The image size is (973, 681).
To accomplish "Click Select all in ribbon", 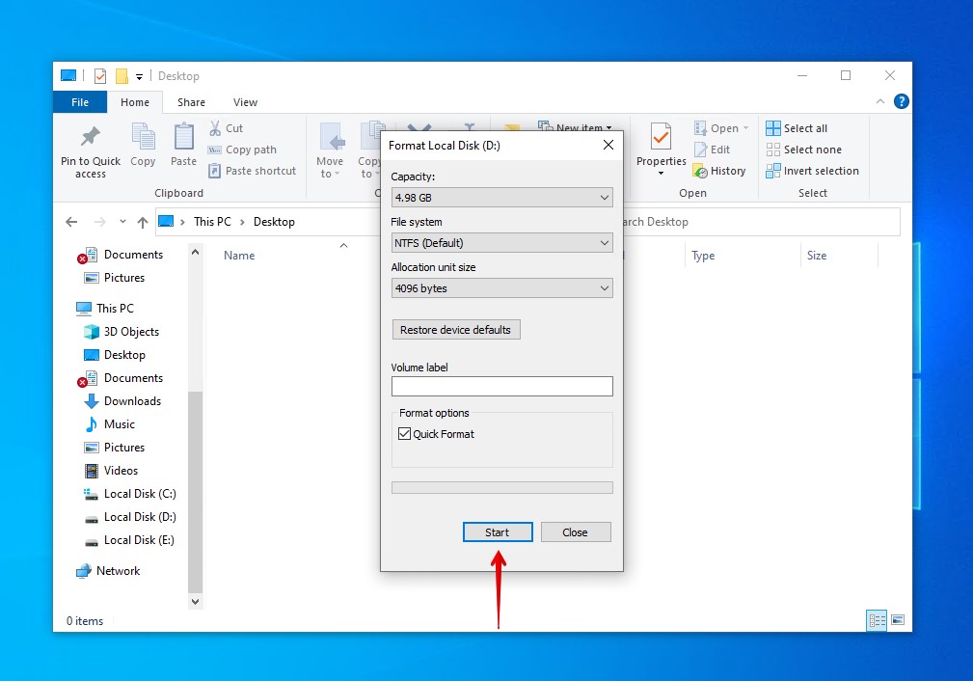I will point(797,128).
